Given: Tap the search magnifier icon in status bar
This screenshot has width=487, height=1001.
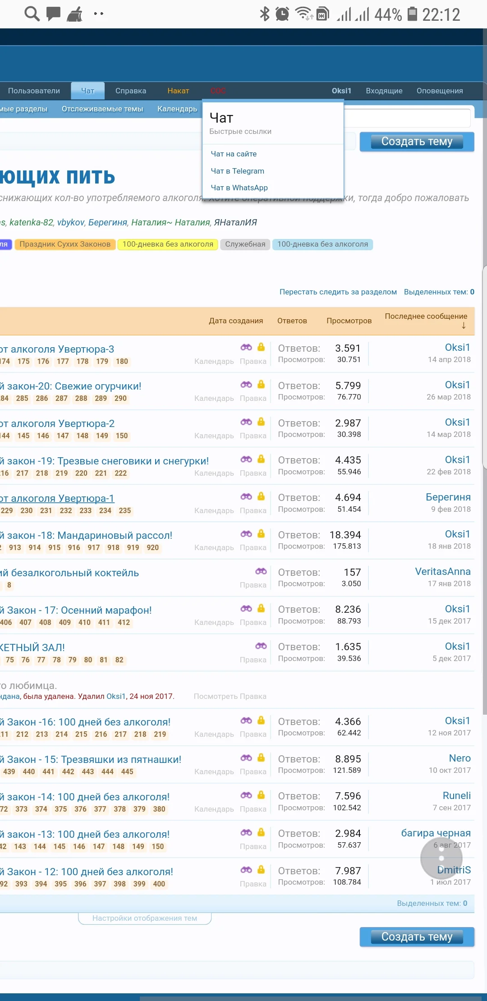Looking at the screenshot, I should 32,14.
